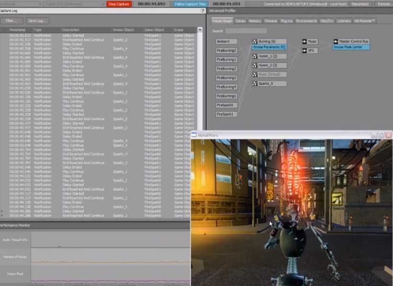Toggle Follow Capture Time
This screenshot has width=393, height=286.
point(190,4)
